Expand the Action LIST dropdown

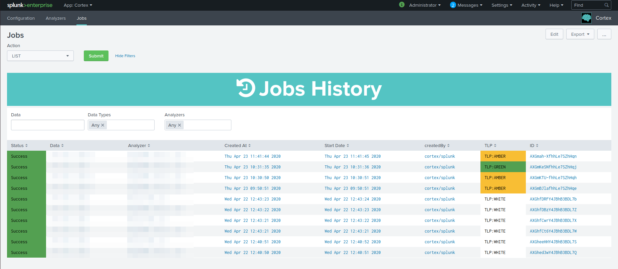(40, 56)
